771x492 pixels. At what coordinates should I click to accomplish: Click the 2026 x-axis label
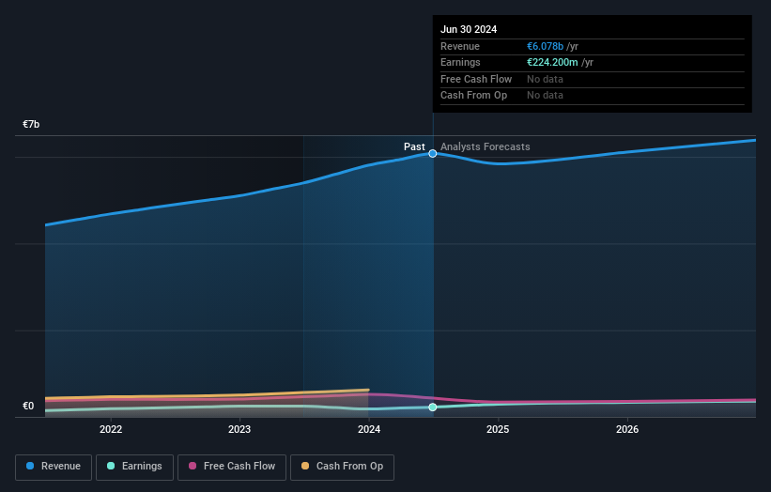click(x=627, y=430)
